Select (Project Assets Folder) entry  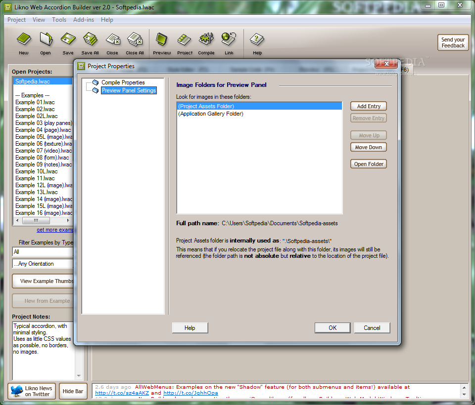click(259, 106)
